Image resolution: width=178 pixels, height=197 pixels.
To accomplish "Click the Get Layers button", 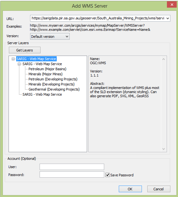I will [x=25, y=50].
